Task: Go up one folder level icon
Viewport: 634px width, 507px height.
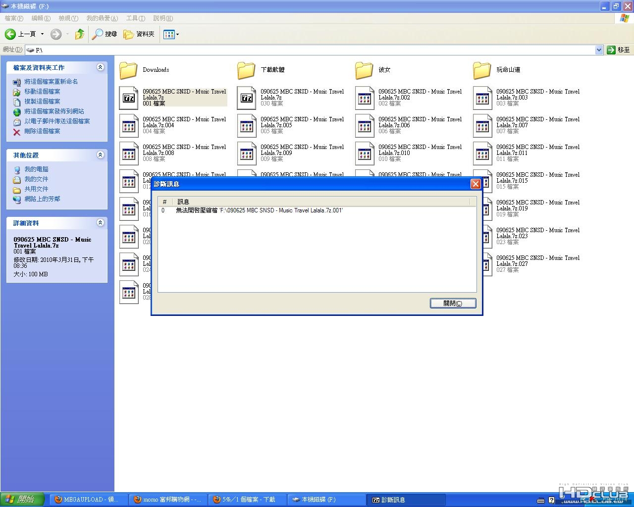Action: [80, 34]
